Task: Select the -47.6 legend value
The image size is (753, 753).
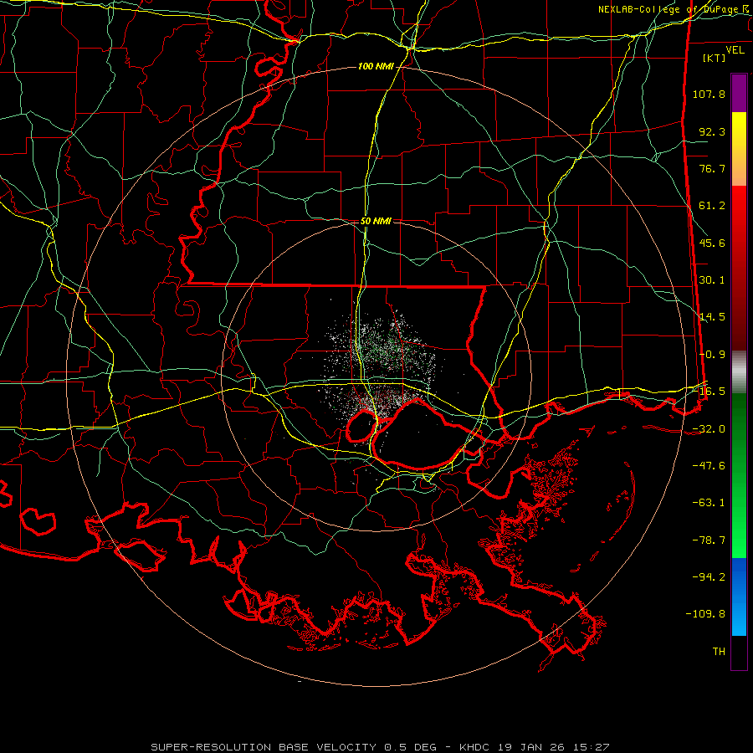Action: (x=709, y=466)
